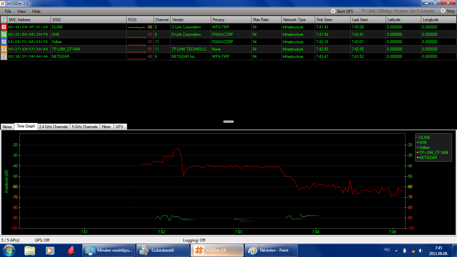Open the volume speaker tray icon
The image size is (457, 257).
point(421,250)
